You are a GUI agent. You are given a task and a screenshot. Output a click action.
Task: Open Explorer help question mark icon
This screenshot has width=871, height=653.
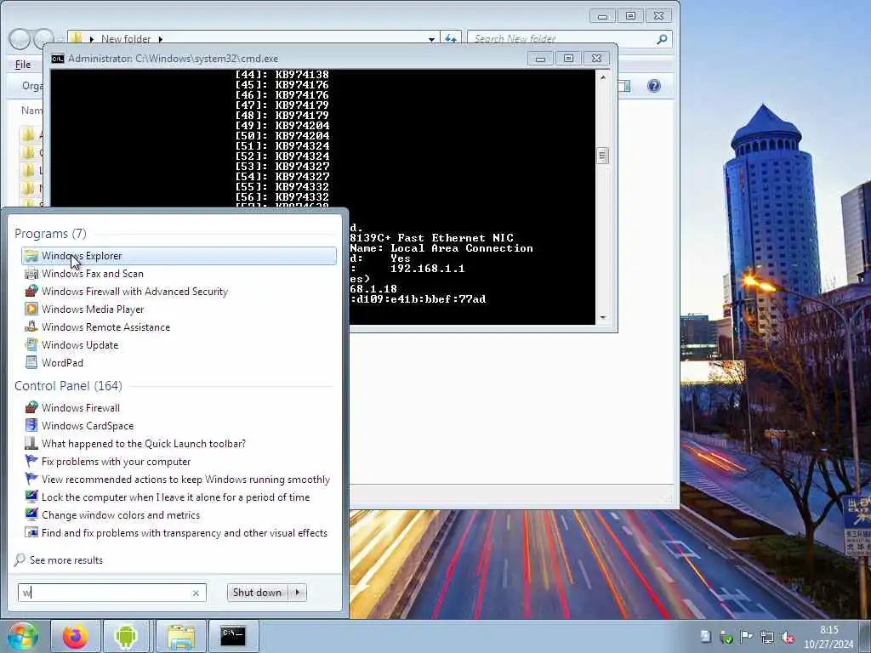coord(654,86)
